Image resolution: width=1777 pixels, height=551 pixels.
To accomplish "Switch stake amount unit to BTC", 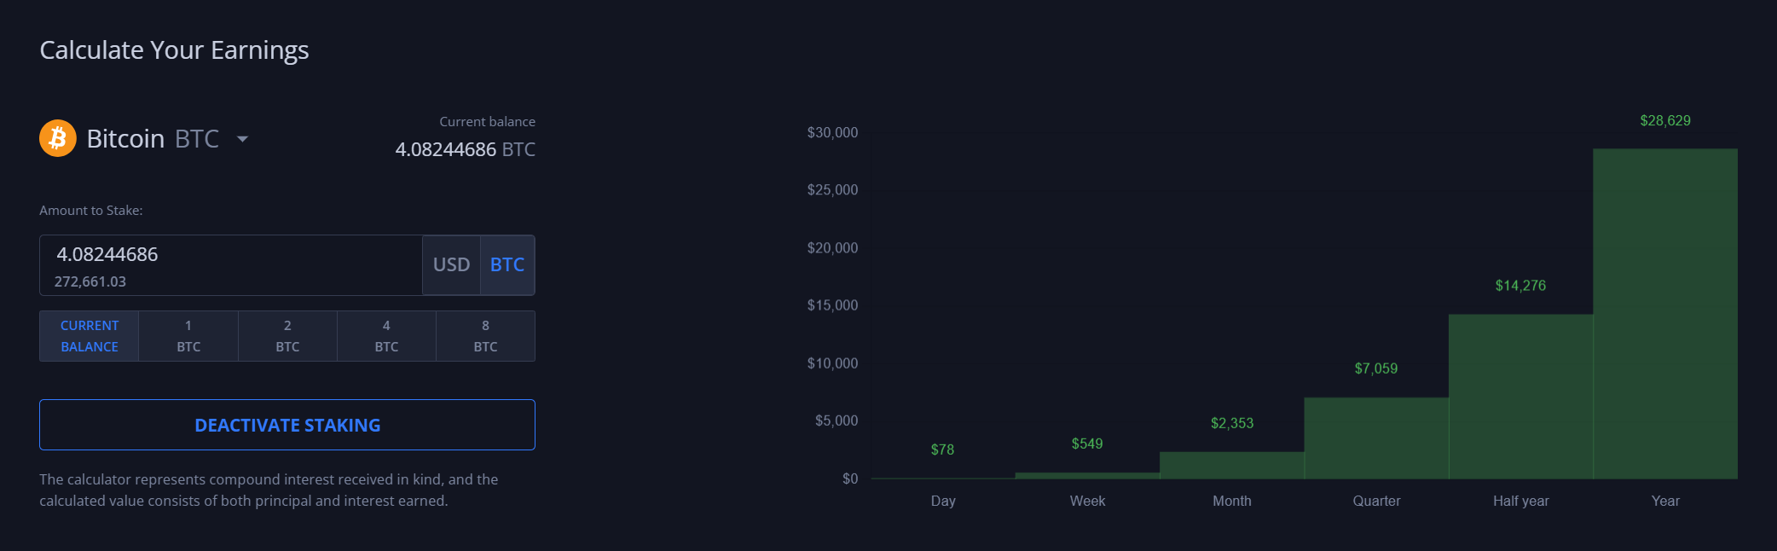I will [x=507, y=265].
